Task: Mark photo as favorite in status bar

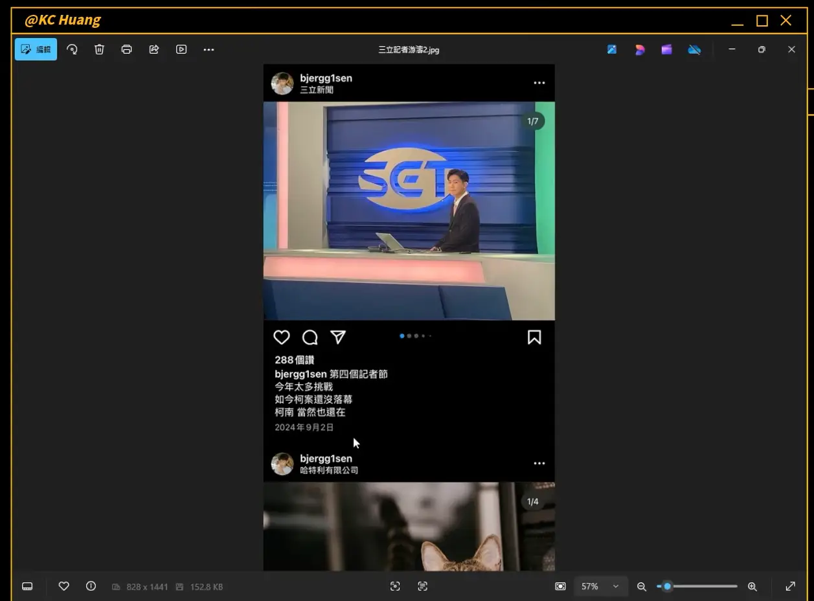Action: (x=63, y=586)
